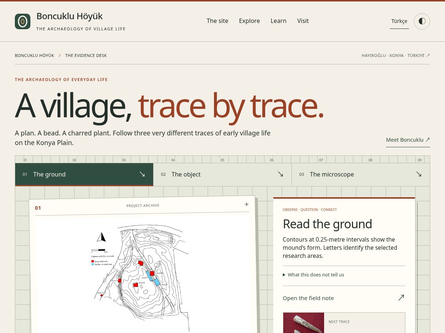Screen dimensions: 445x333
Task: Open the Hayıroğlu · Konya · Türkiye location link
Action: 396,55
